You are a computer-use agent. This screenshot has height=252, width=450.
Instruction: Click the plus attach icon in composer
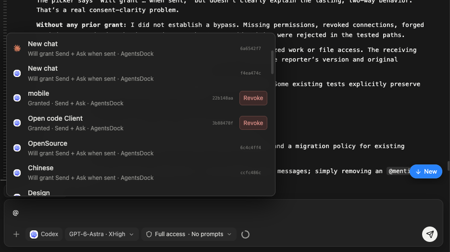(x=16, y=234)
